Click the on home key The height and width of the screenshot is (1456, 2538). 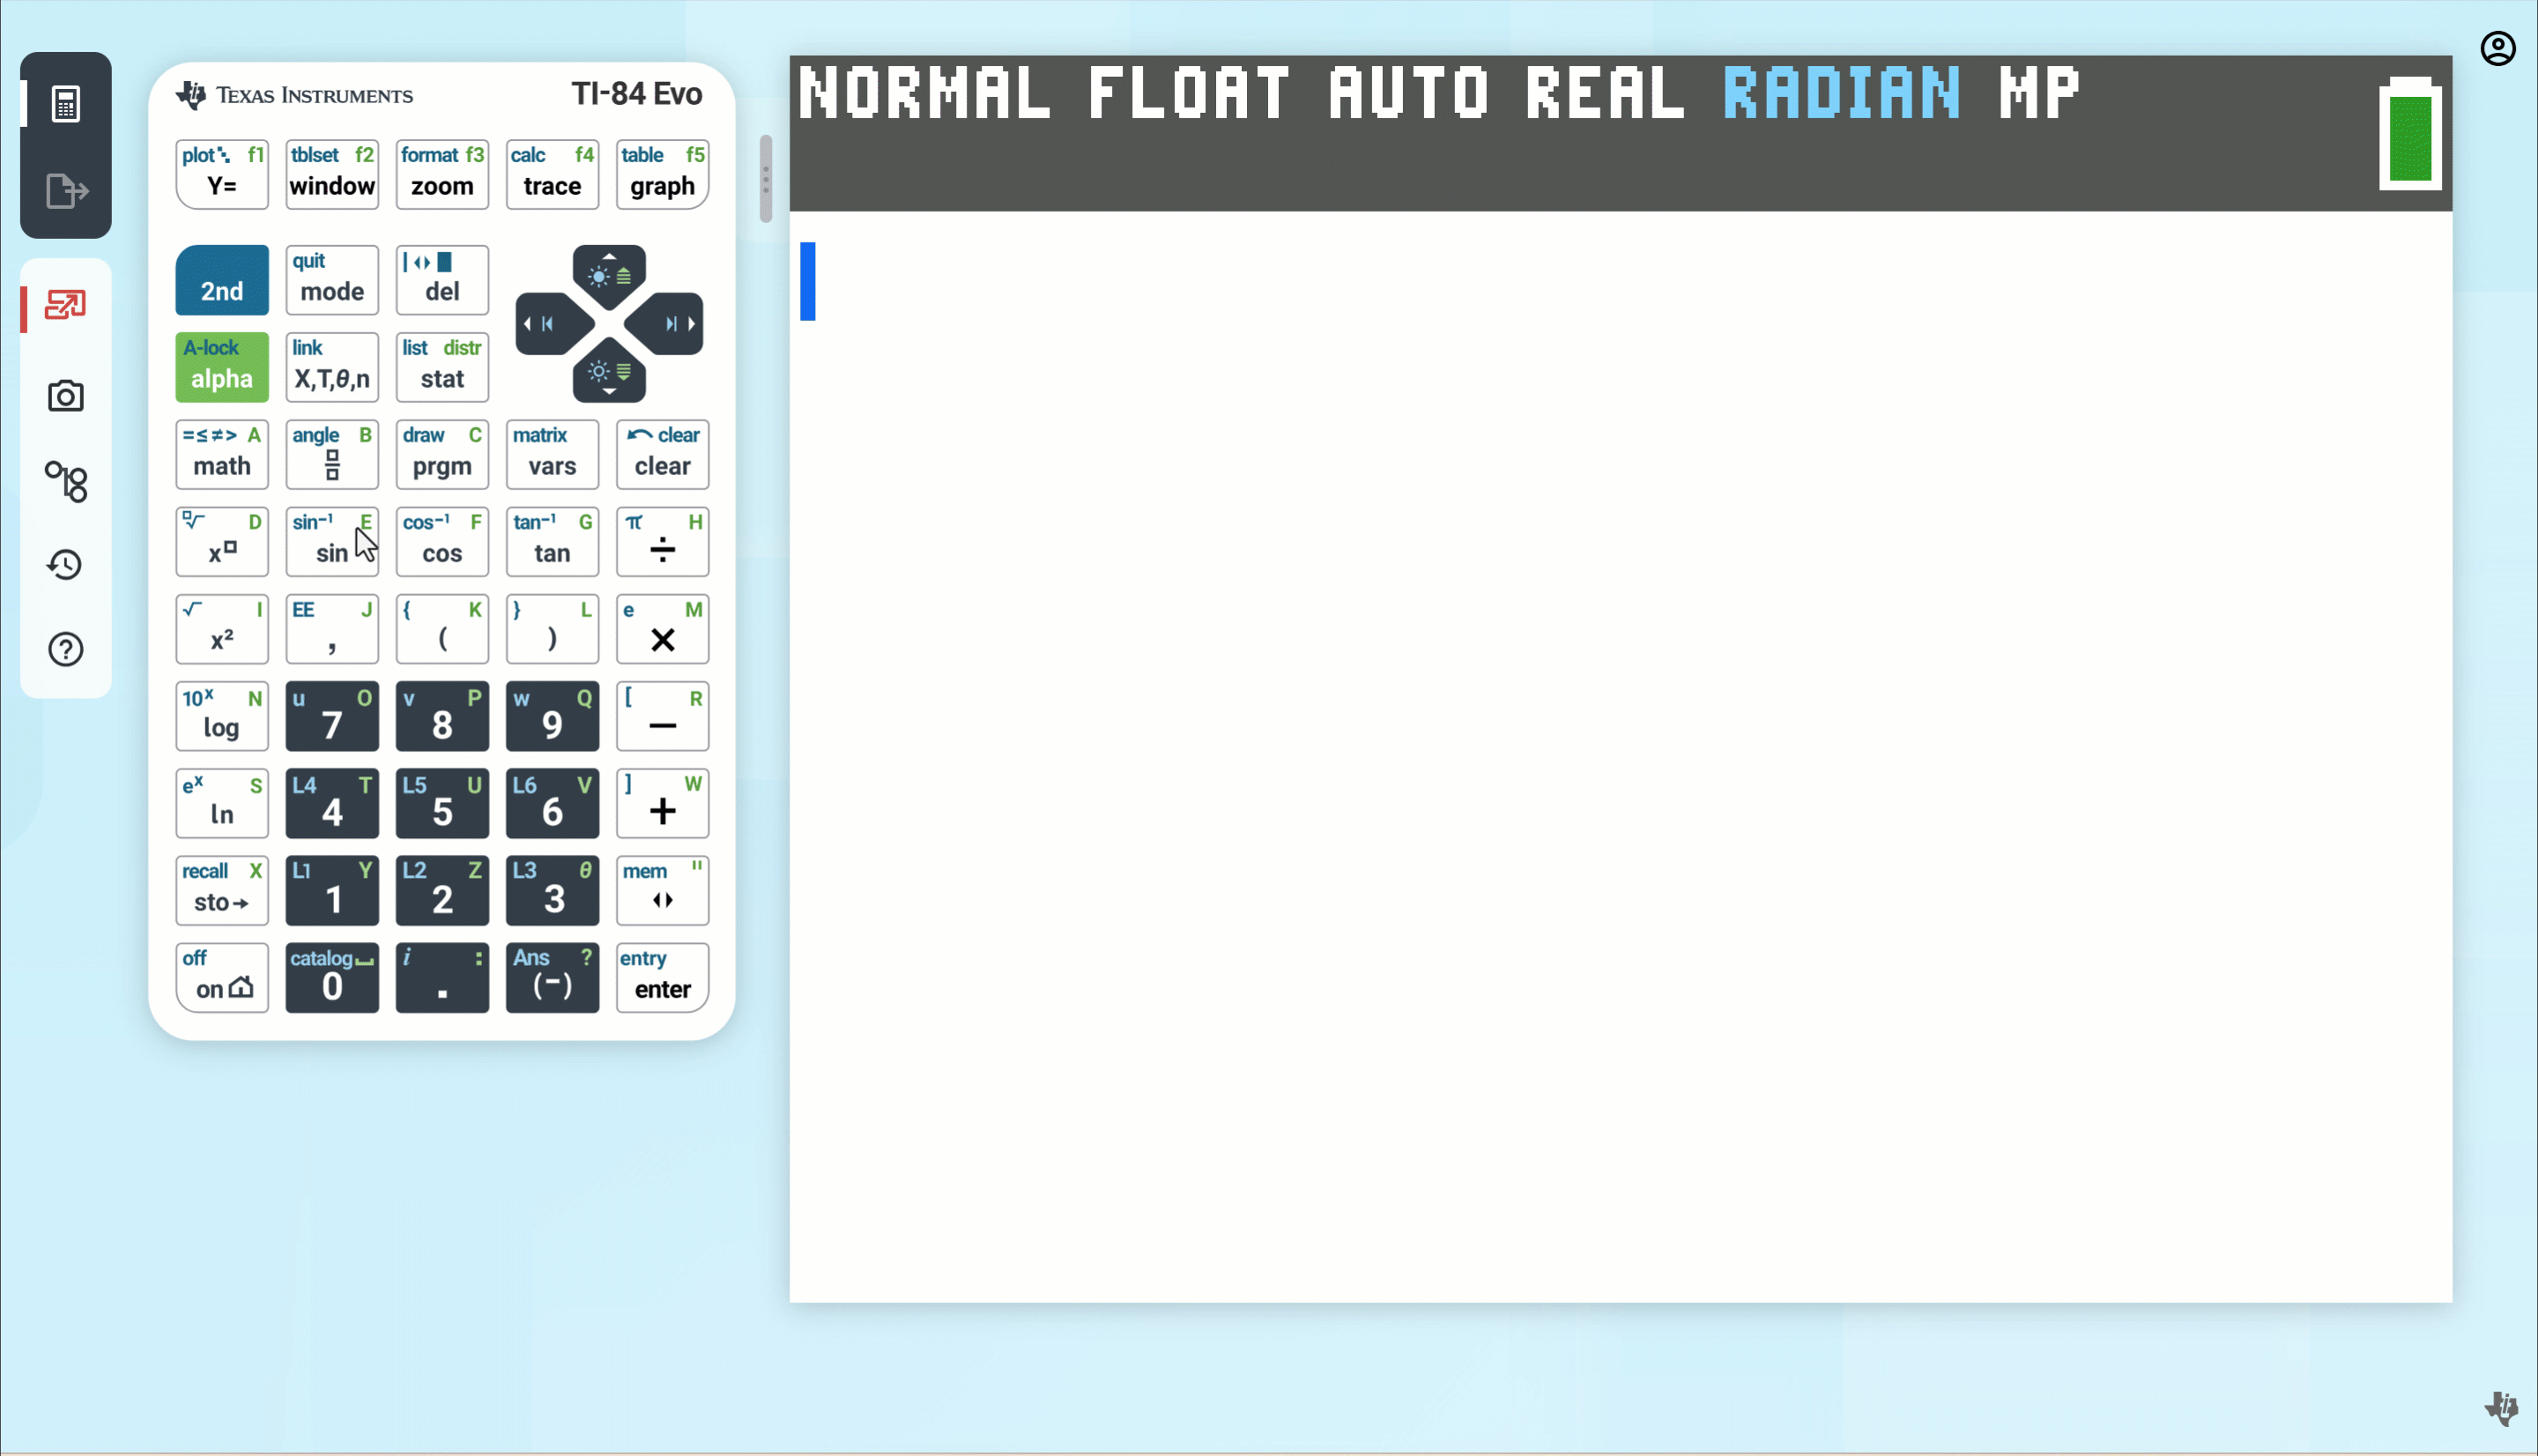(222, 978)
